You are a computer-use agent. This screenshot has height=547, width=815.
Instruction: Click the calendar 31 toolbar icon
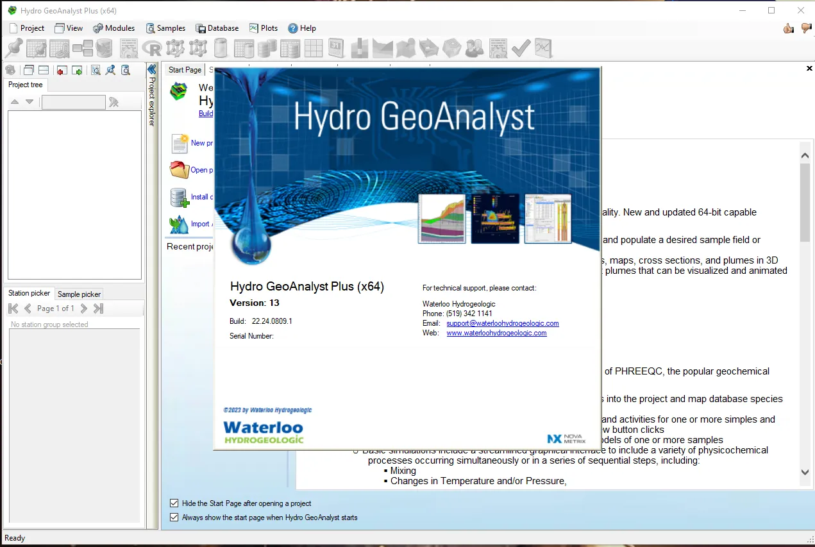point(336,48)
